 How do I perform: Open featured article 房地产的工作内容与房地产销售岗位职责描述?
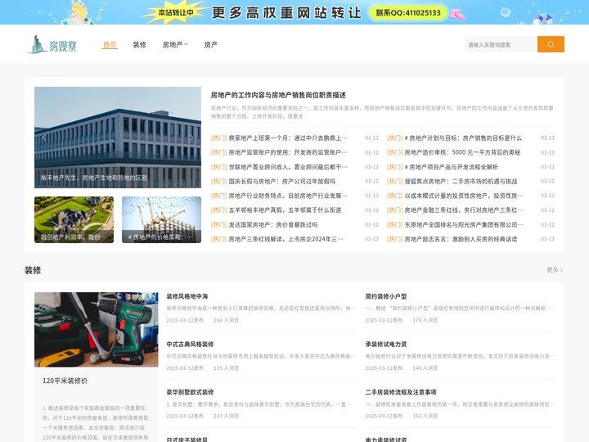click(278, 95)
